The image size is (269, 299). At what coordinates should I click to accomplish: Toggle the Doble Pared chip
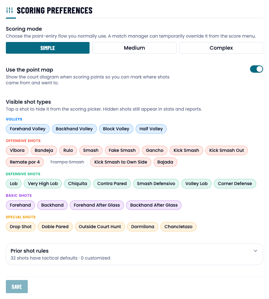(55, 227)
